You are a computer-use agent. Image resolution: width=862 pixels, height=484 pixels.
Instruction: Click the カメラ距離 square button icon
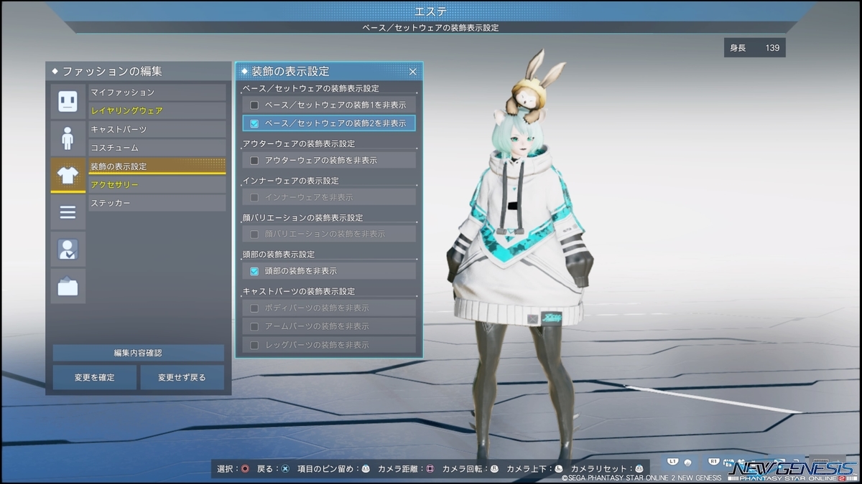[x=430, y=468]
